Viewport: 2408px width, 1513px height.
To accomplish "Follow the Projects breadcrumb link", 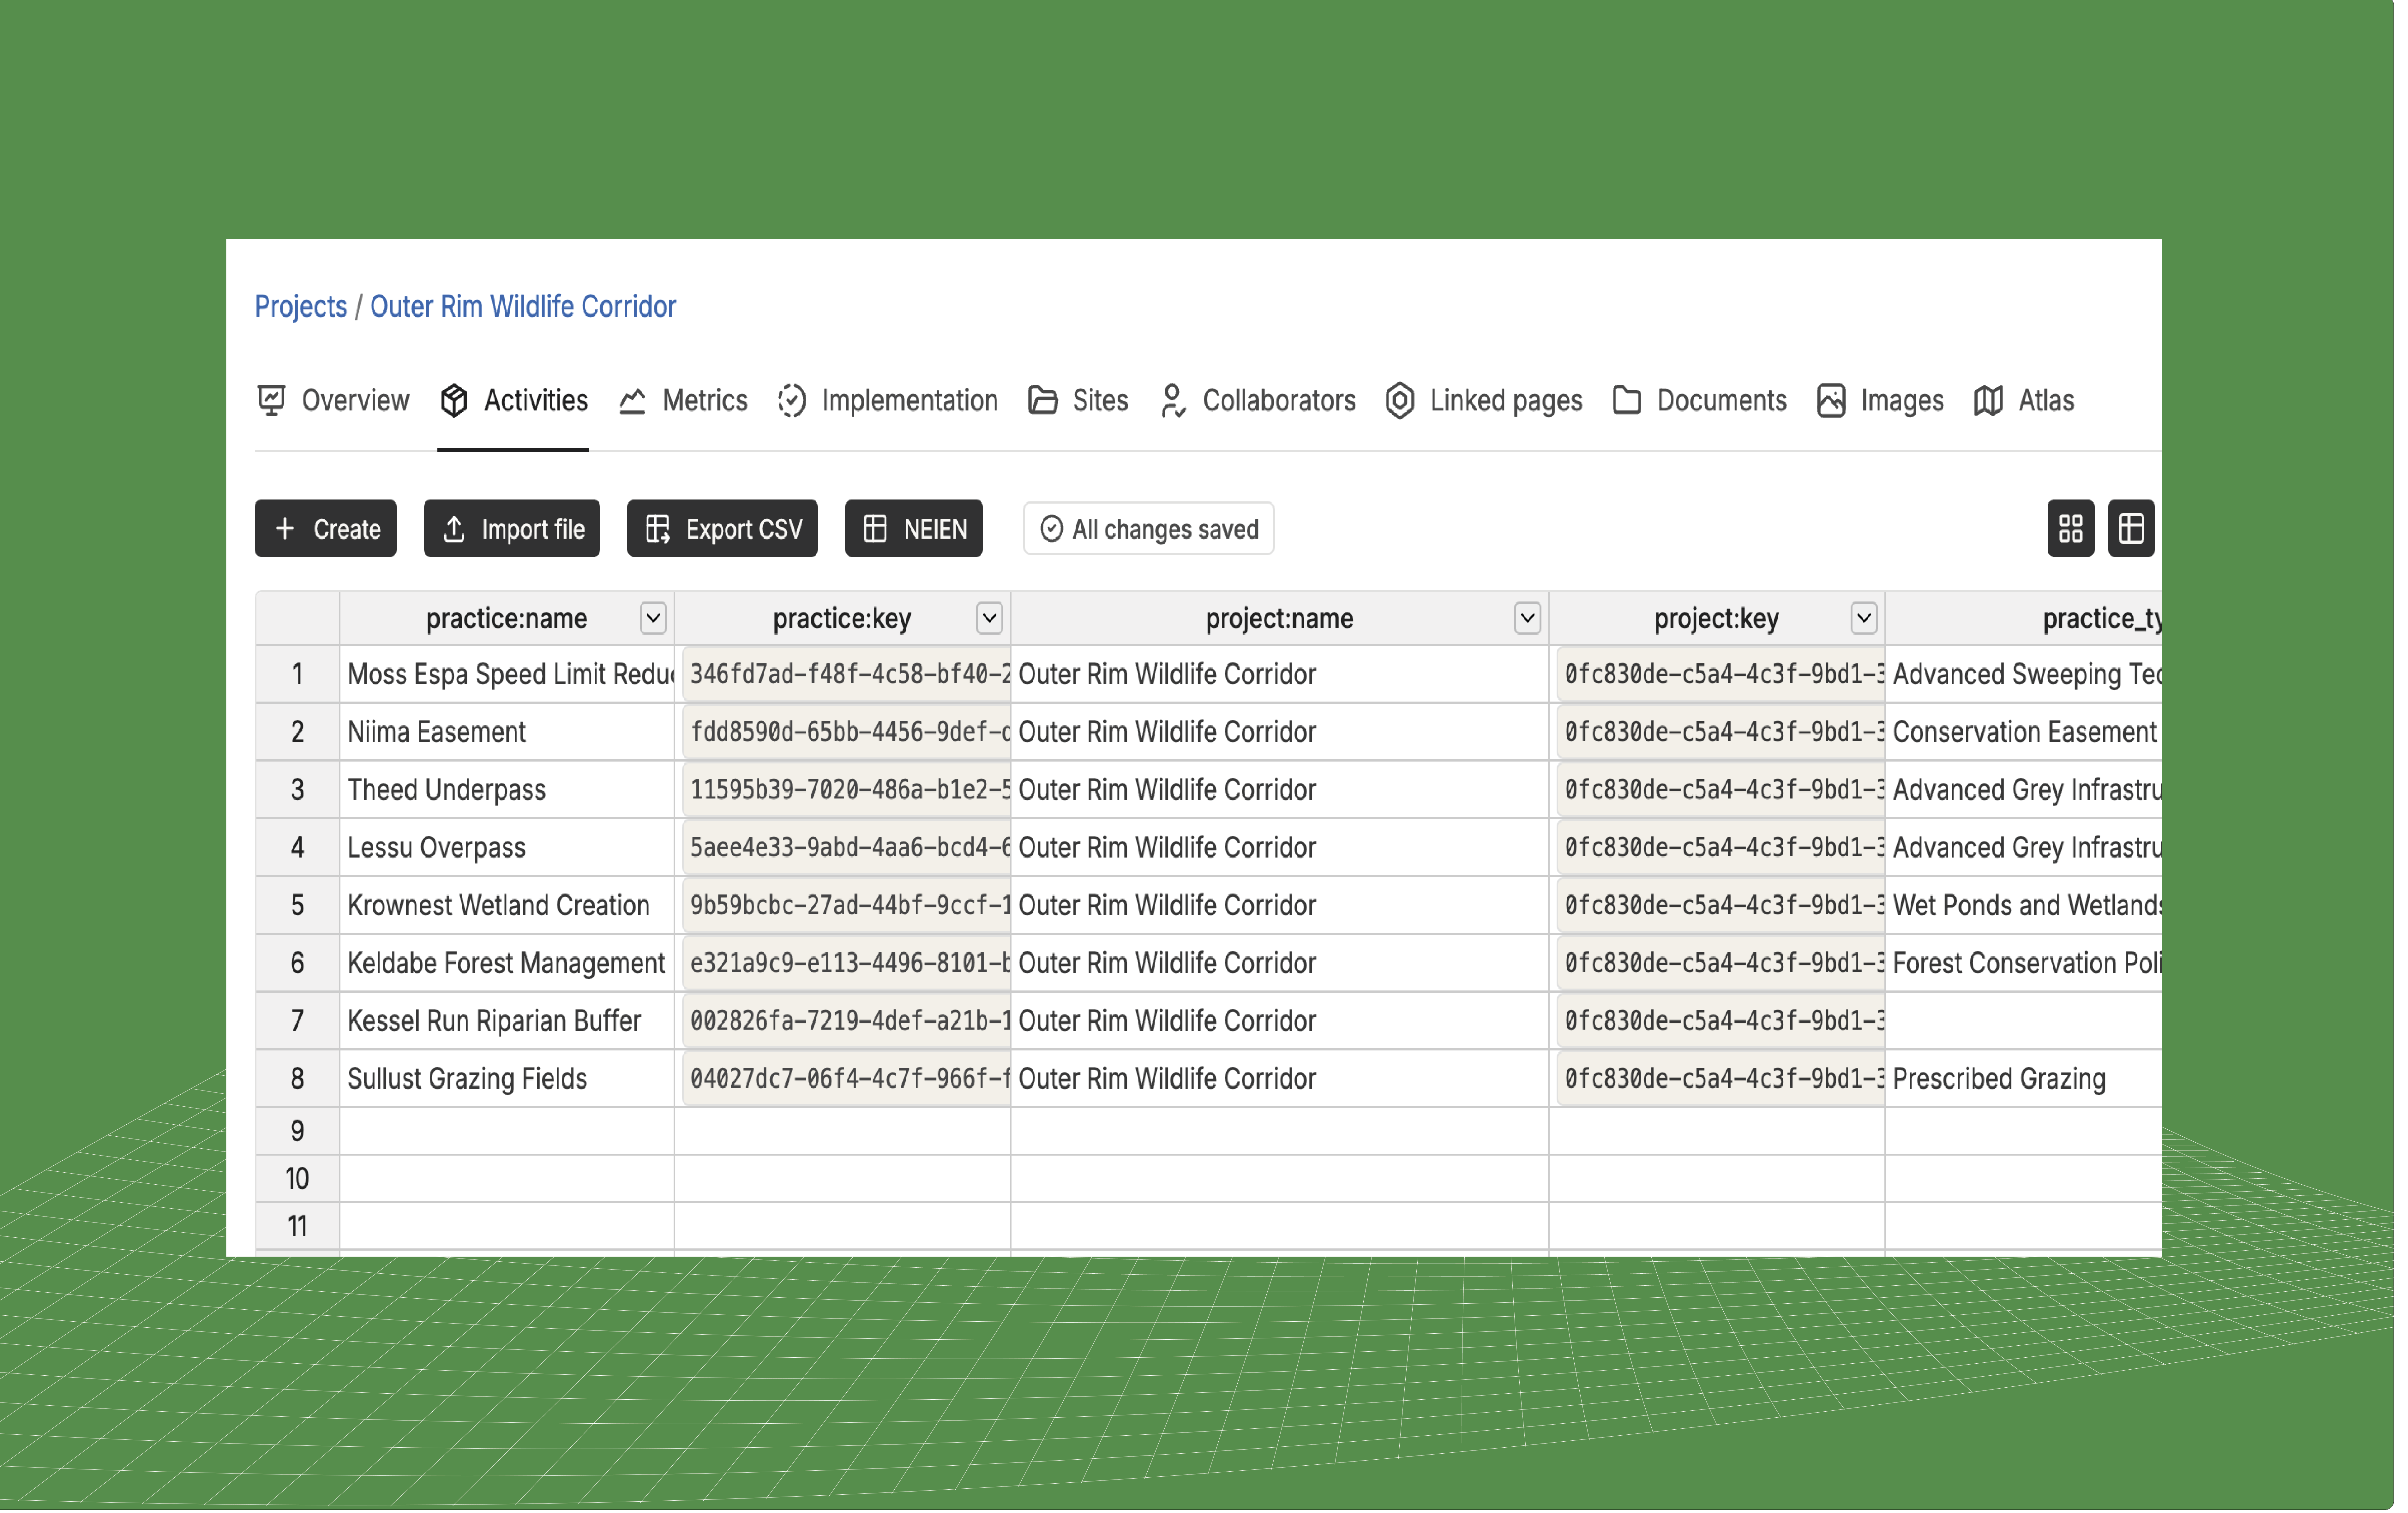I will (301, 307).
